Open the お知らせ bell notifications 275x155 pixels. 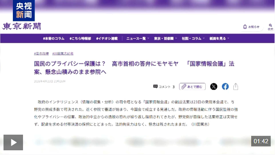point(251,27)
